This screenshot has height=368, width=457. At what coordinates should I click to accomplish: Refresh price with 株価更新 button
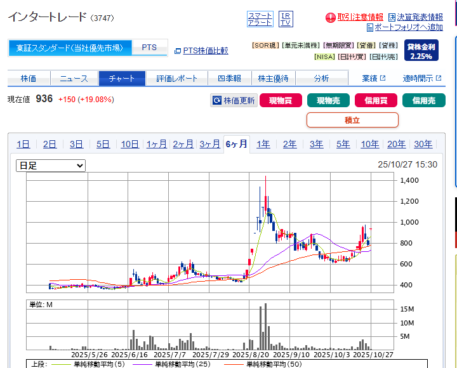coord(234,100)
